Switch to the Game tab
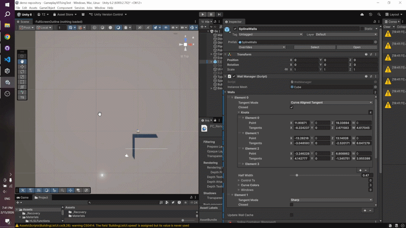 (x=23, y=198)
